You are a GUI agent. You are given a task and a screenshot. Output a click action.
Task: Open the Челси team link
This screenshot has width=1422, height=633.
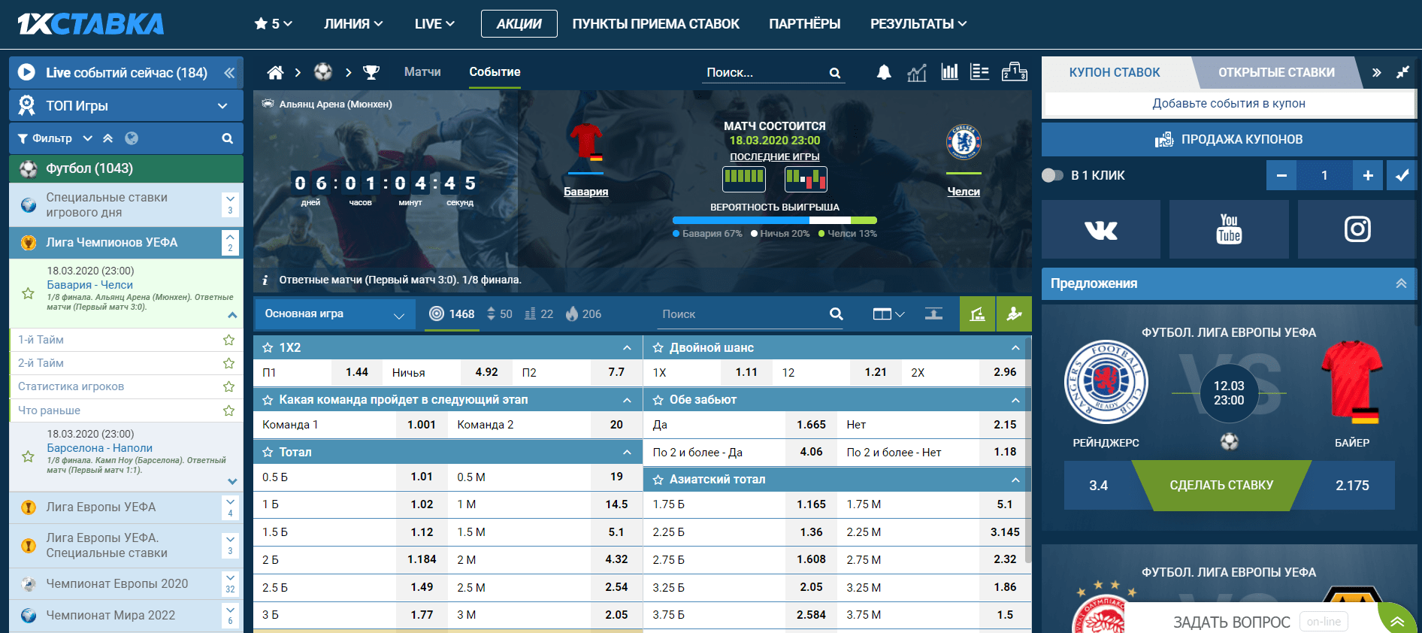click(x=964, y=192)
